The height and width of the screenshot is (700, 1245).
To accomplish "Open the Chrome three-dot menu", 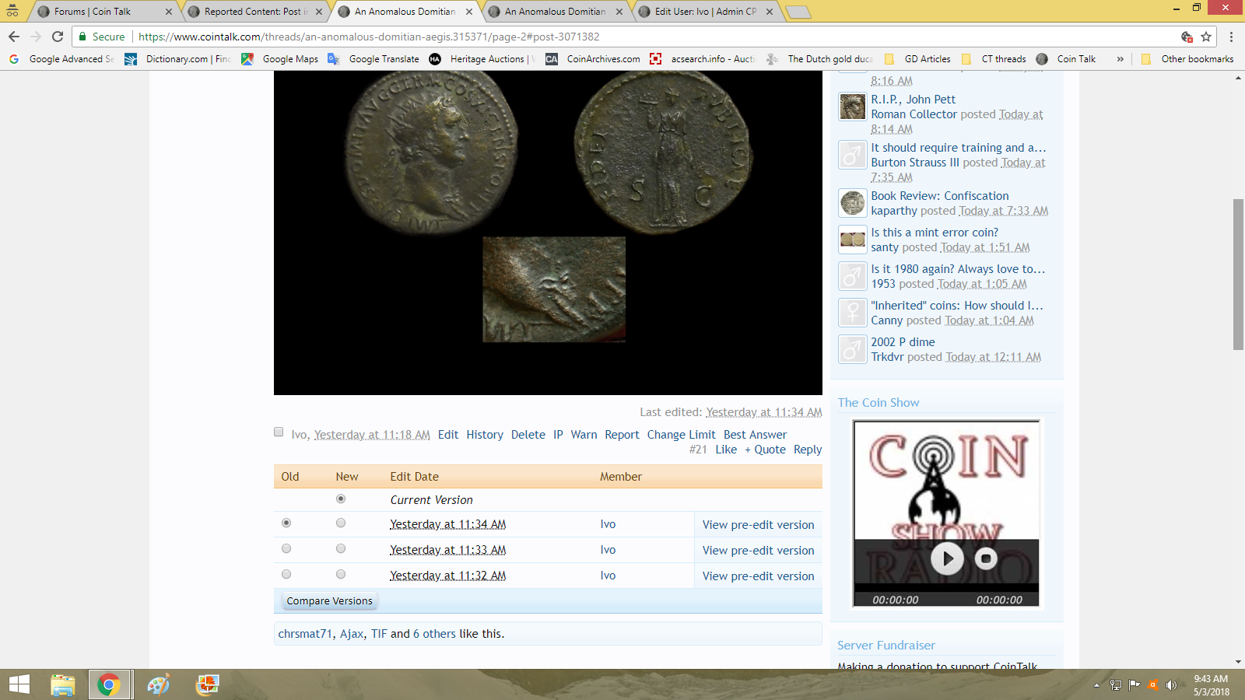I will (1231, 37).
